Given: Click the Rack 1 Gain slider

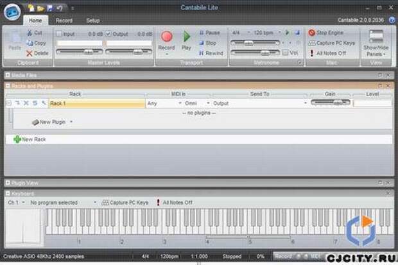Looking at the screenshot, I should pyautogui.click(x=331, y=103).
